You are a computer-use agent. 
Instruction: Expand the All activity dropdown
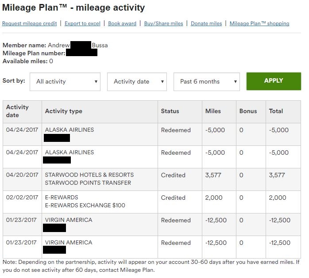pyautogui.click(x=65, y=82)
